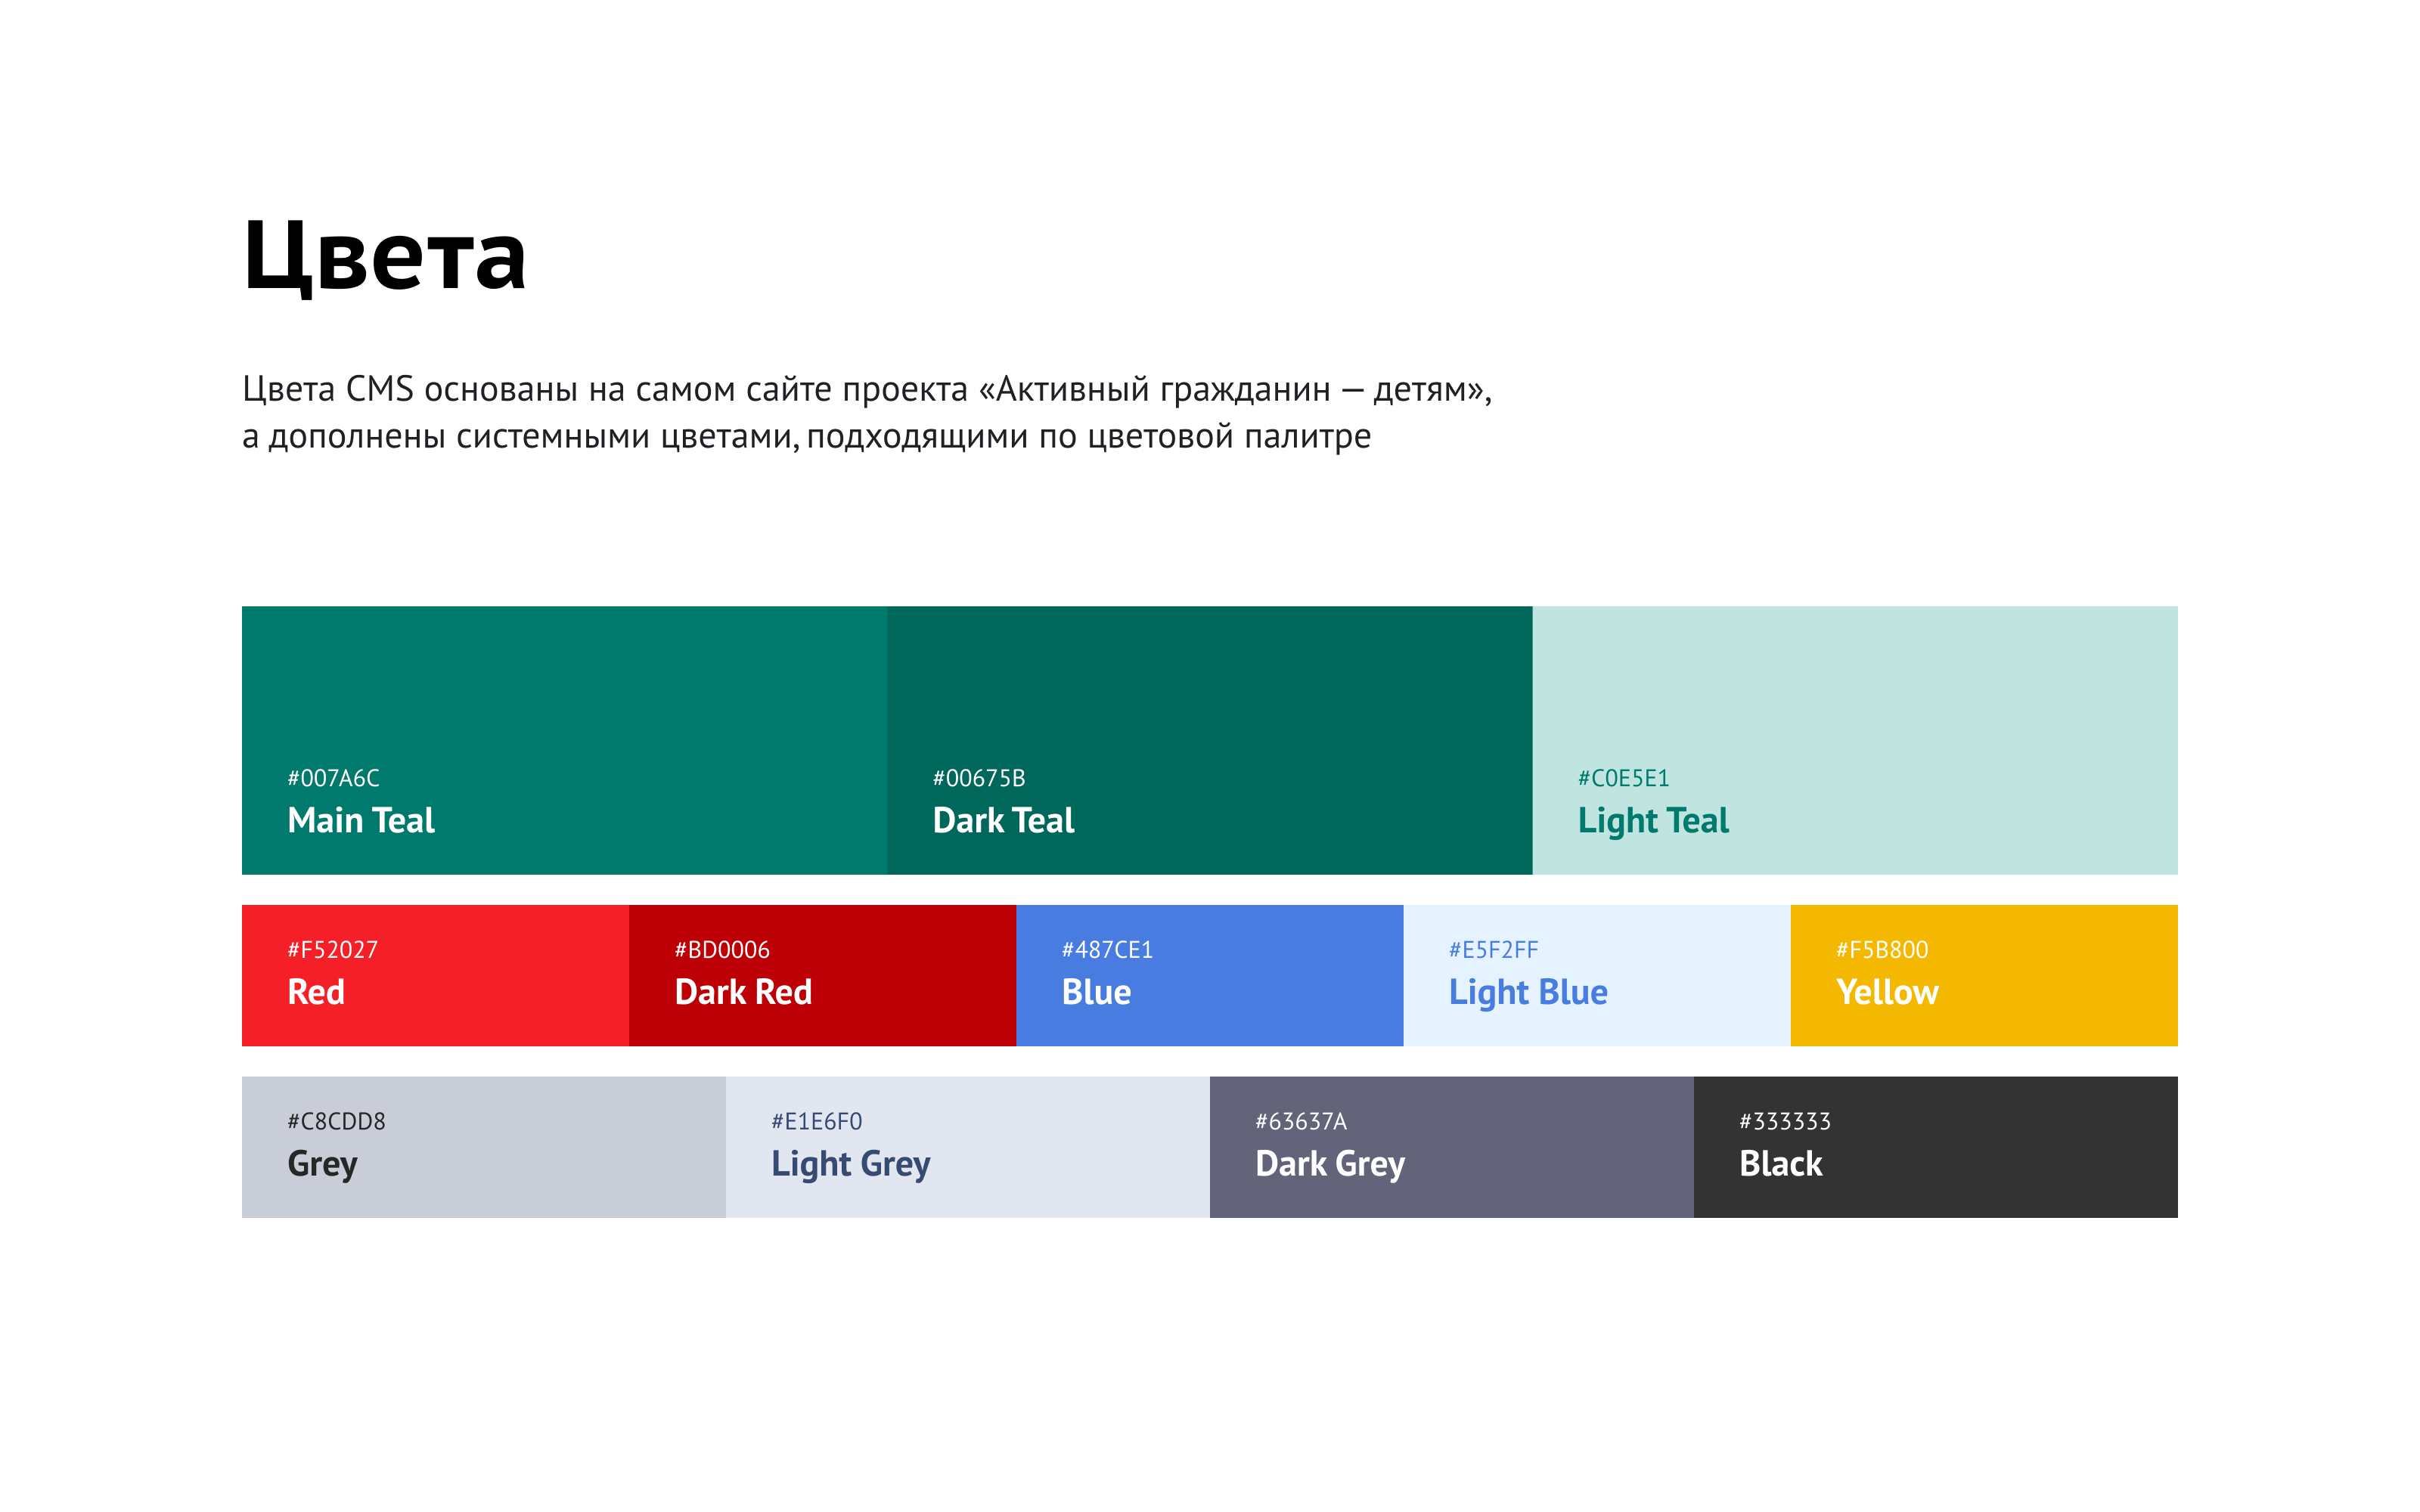
Task: Click the #00675B hex code text
Action: (978, 778)
